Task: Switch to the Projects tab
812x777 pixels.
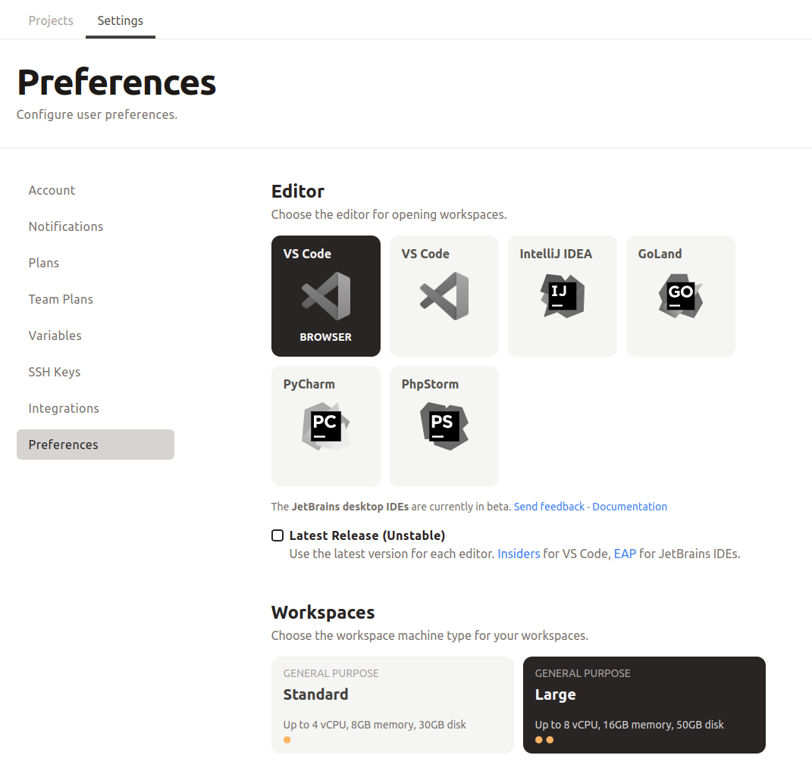Action: click(x=51, y=20)
